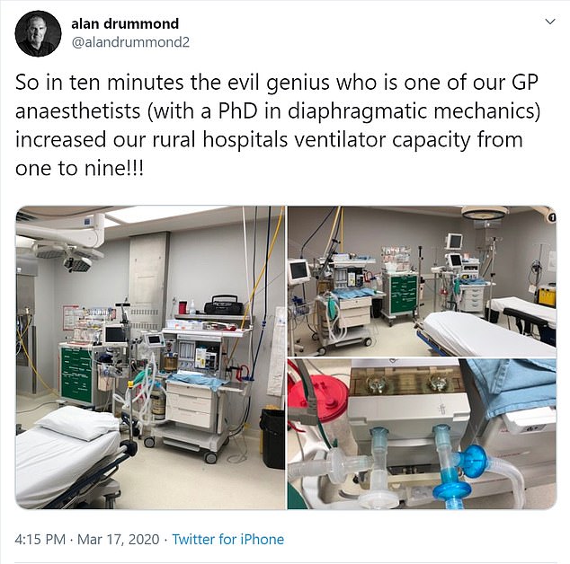Select the Mar 17, 2020 date
Viewport: 570px width, 564px height.
pos(119,540)
